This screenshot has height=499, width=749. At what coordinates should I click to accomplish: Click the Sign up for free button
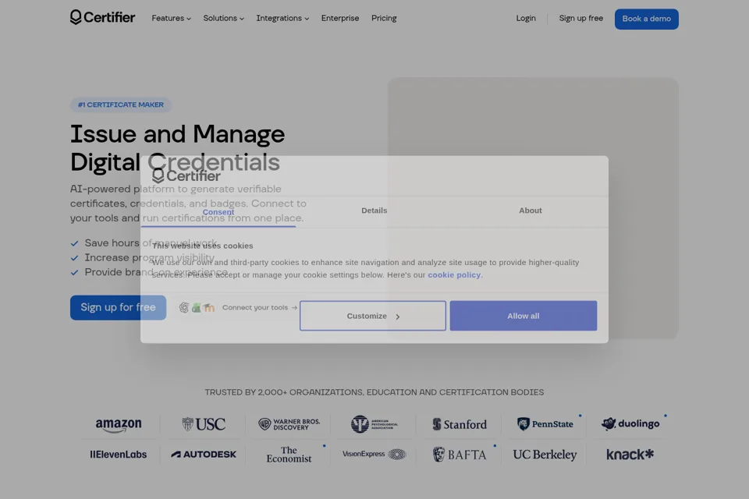[118, 307]
